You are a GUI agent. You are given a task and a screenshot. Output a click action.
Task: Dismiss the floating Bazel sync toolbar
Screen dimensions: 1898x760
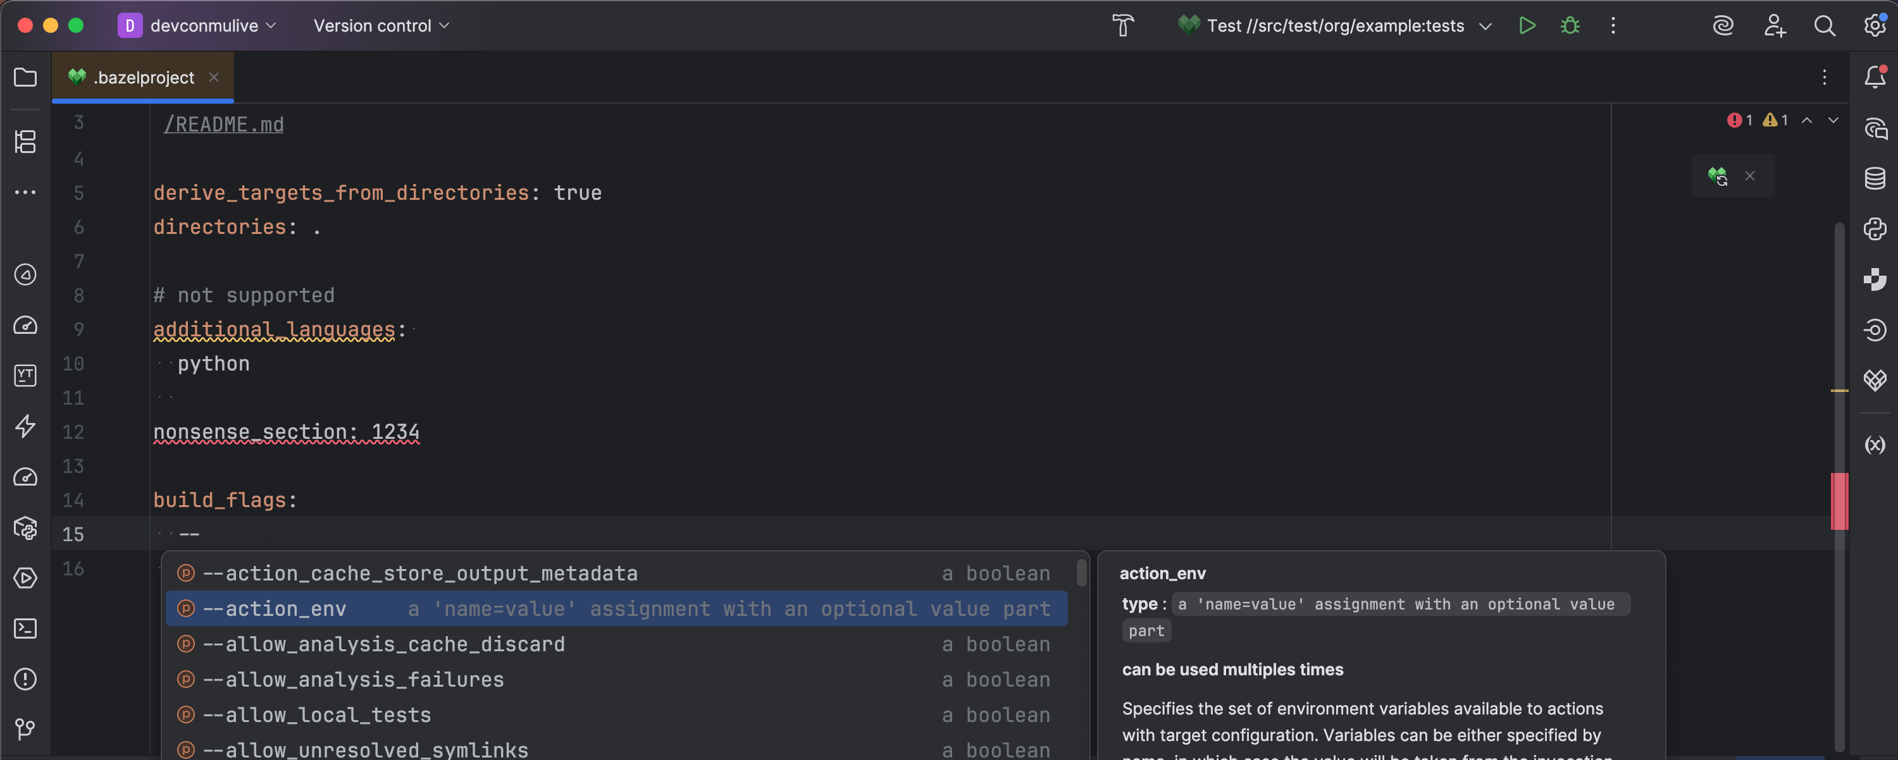tap(1750, 176)
